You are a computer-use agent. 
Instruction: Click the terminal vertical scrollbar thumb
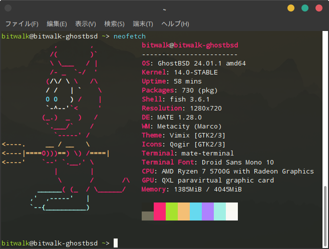tap(325, 216)
